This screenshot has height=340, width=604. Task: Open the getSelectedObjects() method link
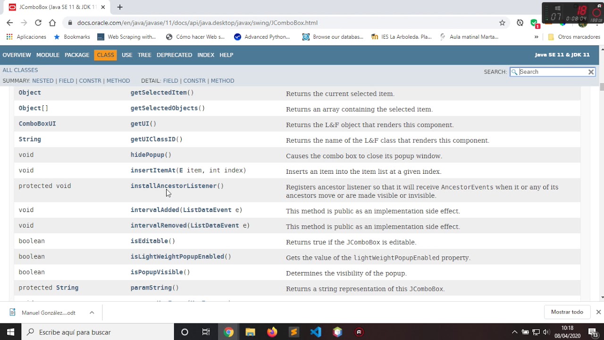(168, 108)
